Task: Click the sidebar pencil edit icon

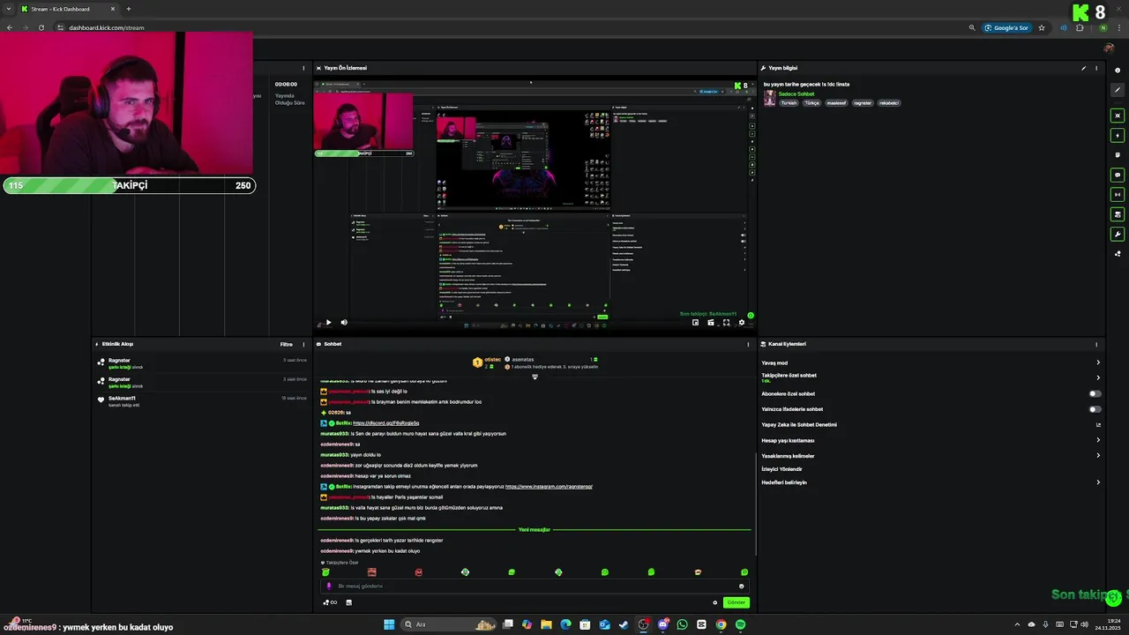Action: tap(1118, 90)
